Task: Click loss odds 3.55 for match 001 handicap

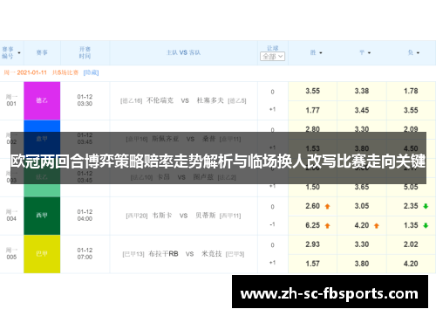Action: [x=411, y=110]
